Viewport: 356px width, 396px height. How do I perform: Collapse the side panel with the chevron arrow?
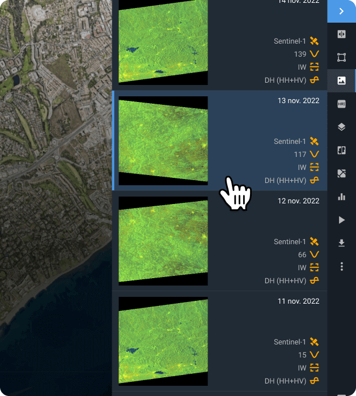341,11
